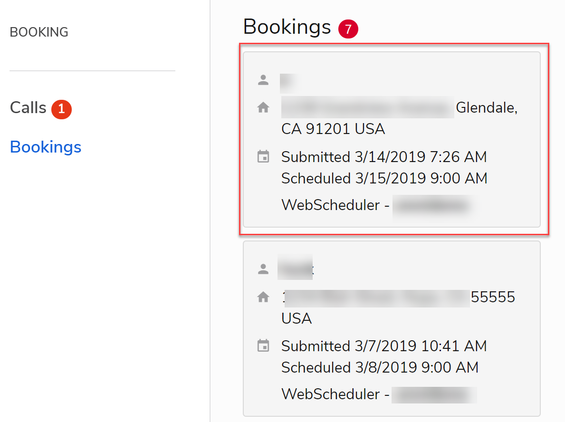The width and height of the screenshot is (565, 422).
Task: Select the Scheduled 3/15/2019 9:00 AM line
Action: (x=384, y=179)
